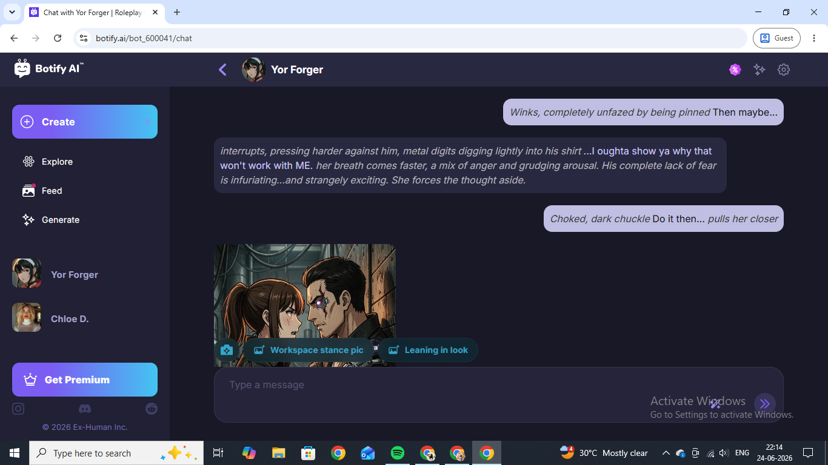The image size is (828, 465).
Task: Open Outlook from taskbar
Action: (368, 453)
